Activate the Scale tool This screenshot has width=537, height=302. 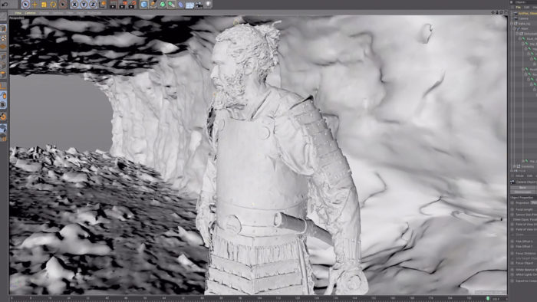44,5
